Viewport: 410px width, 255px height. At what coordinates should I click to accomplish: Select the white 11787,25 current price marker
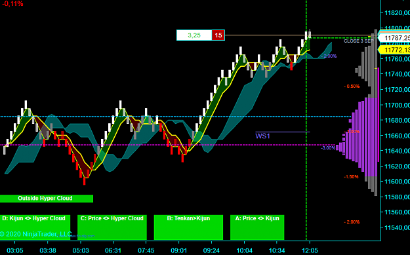tap(394, 38)
